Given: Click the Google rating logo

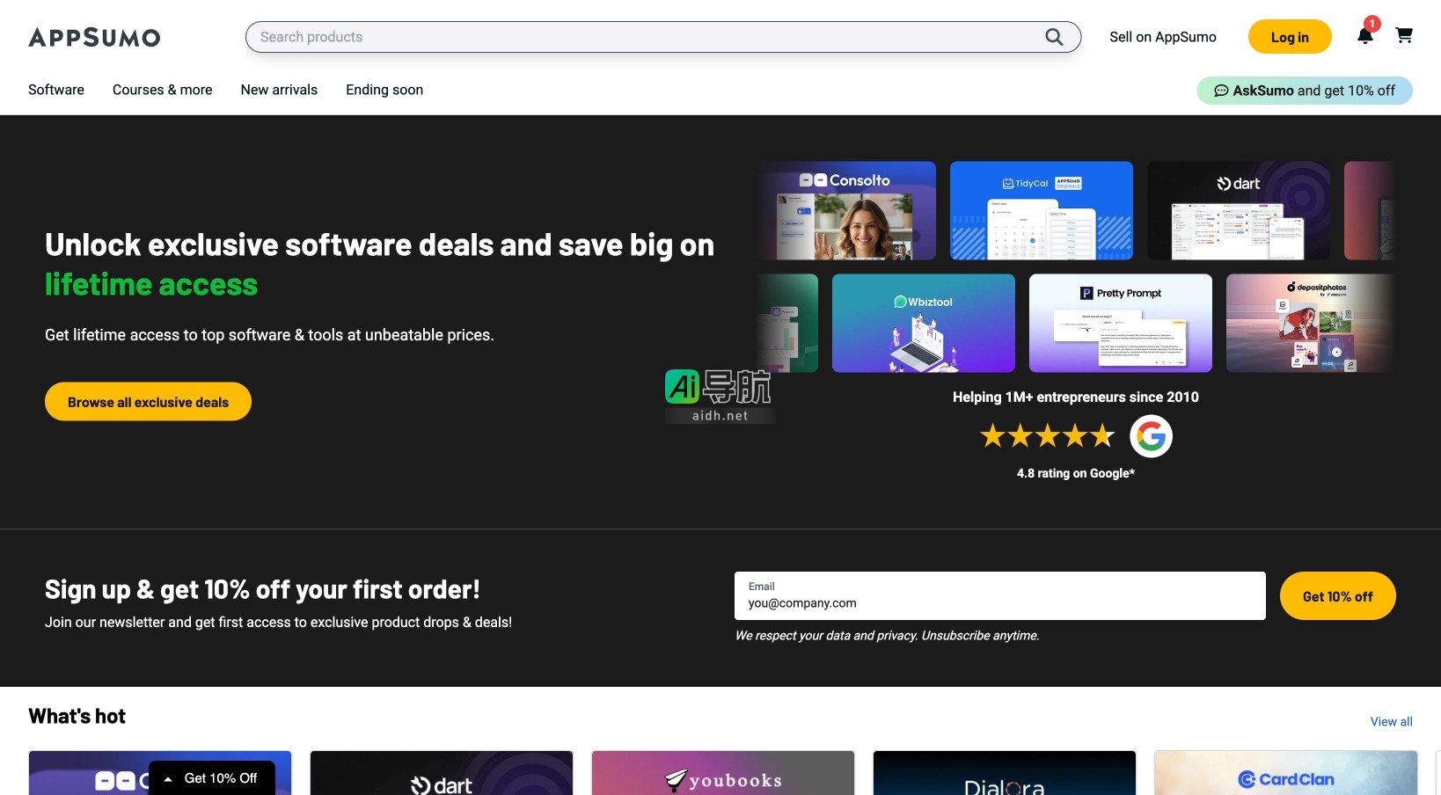Looking at the screenshot, I should (x=1151, y=436).
